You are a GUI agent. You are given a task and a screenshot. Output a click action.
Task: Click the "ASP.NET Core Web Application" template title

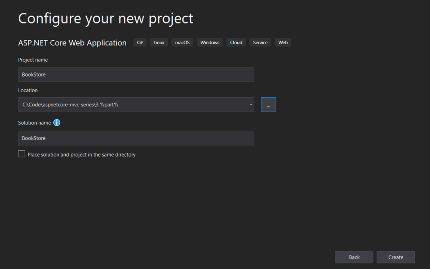pos(72,43)
